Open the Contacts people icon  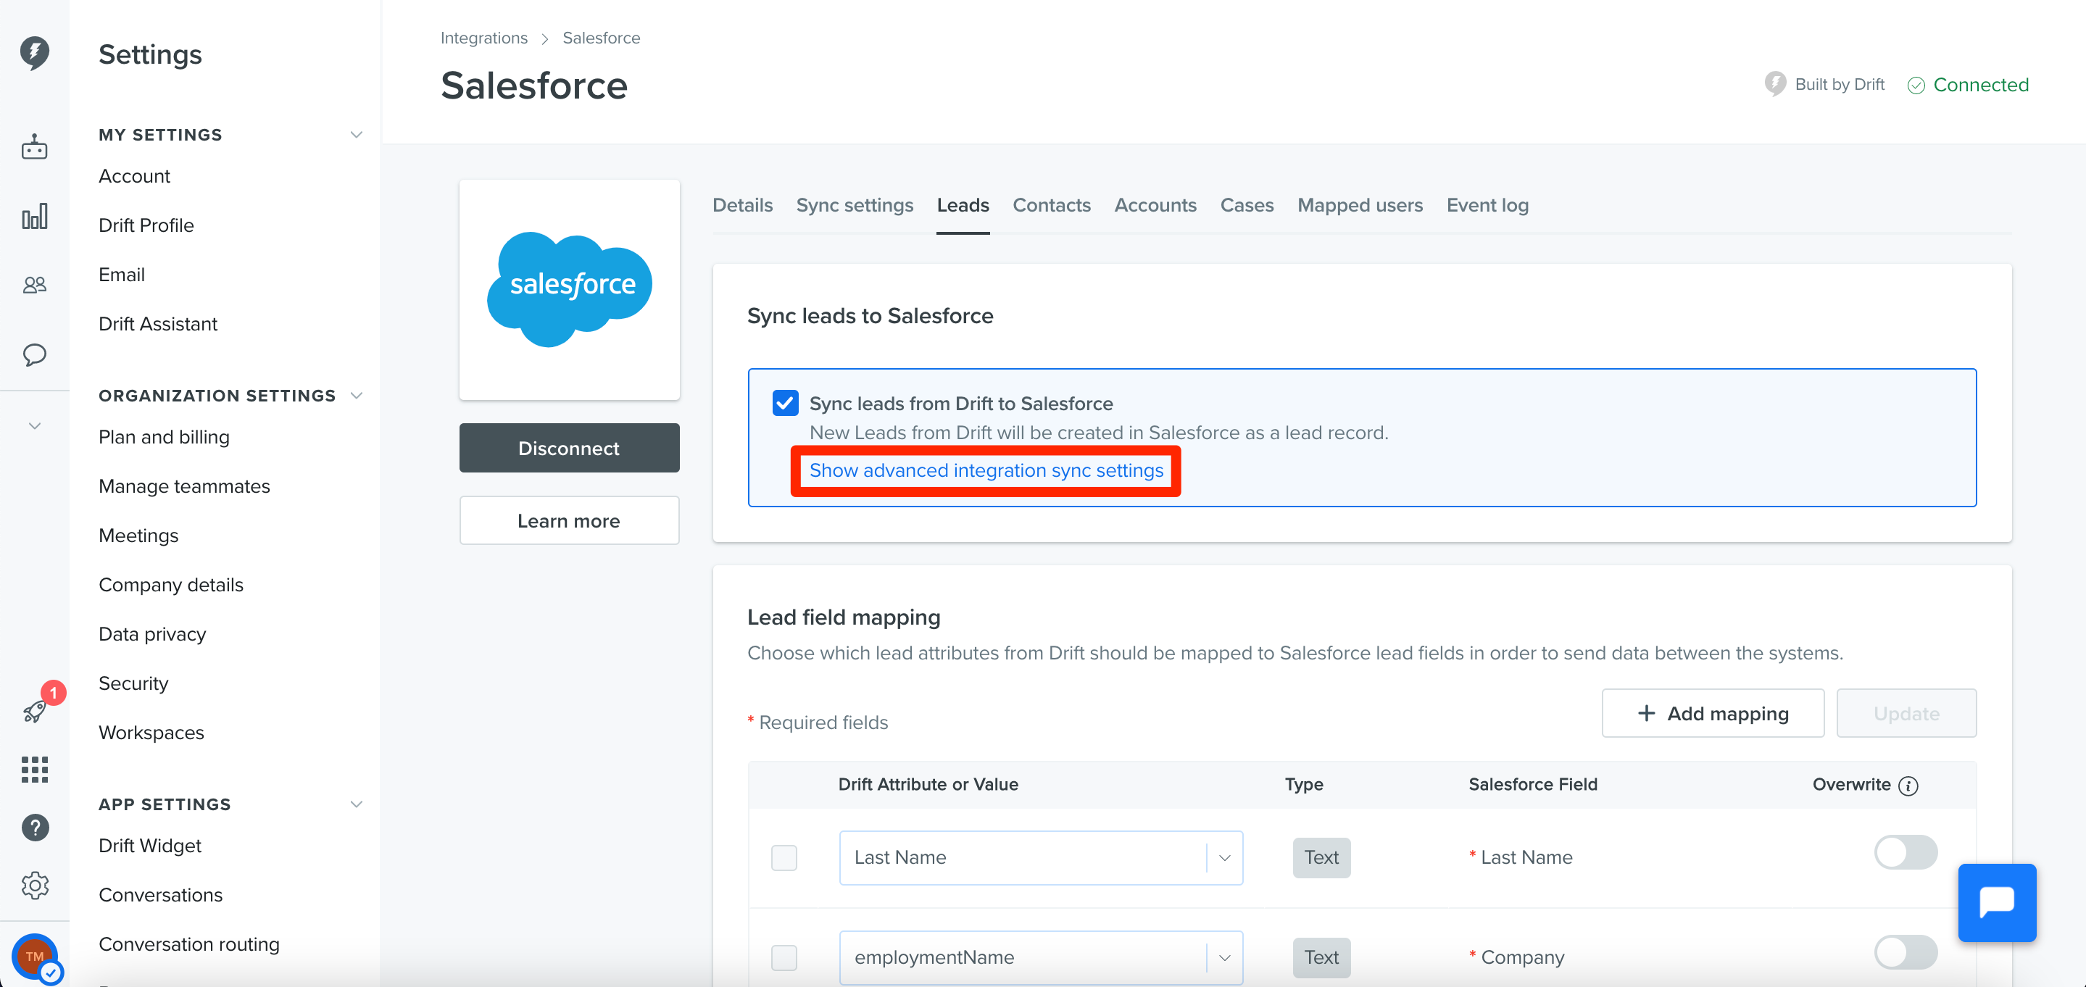(x=34, y=285)
